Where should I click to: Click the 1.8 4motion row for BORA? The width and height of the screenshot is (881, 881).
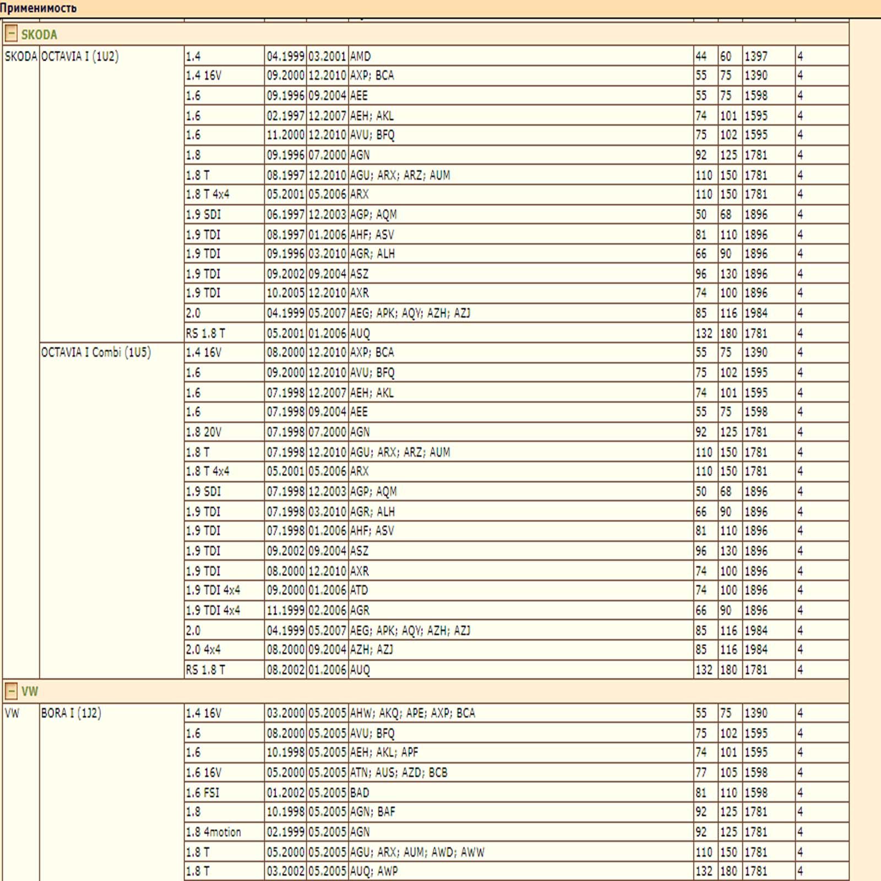tap(516, 832)
